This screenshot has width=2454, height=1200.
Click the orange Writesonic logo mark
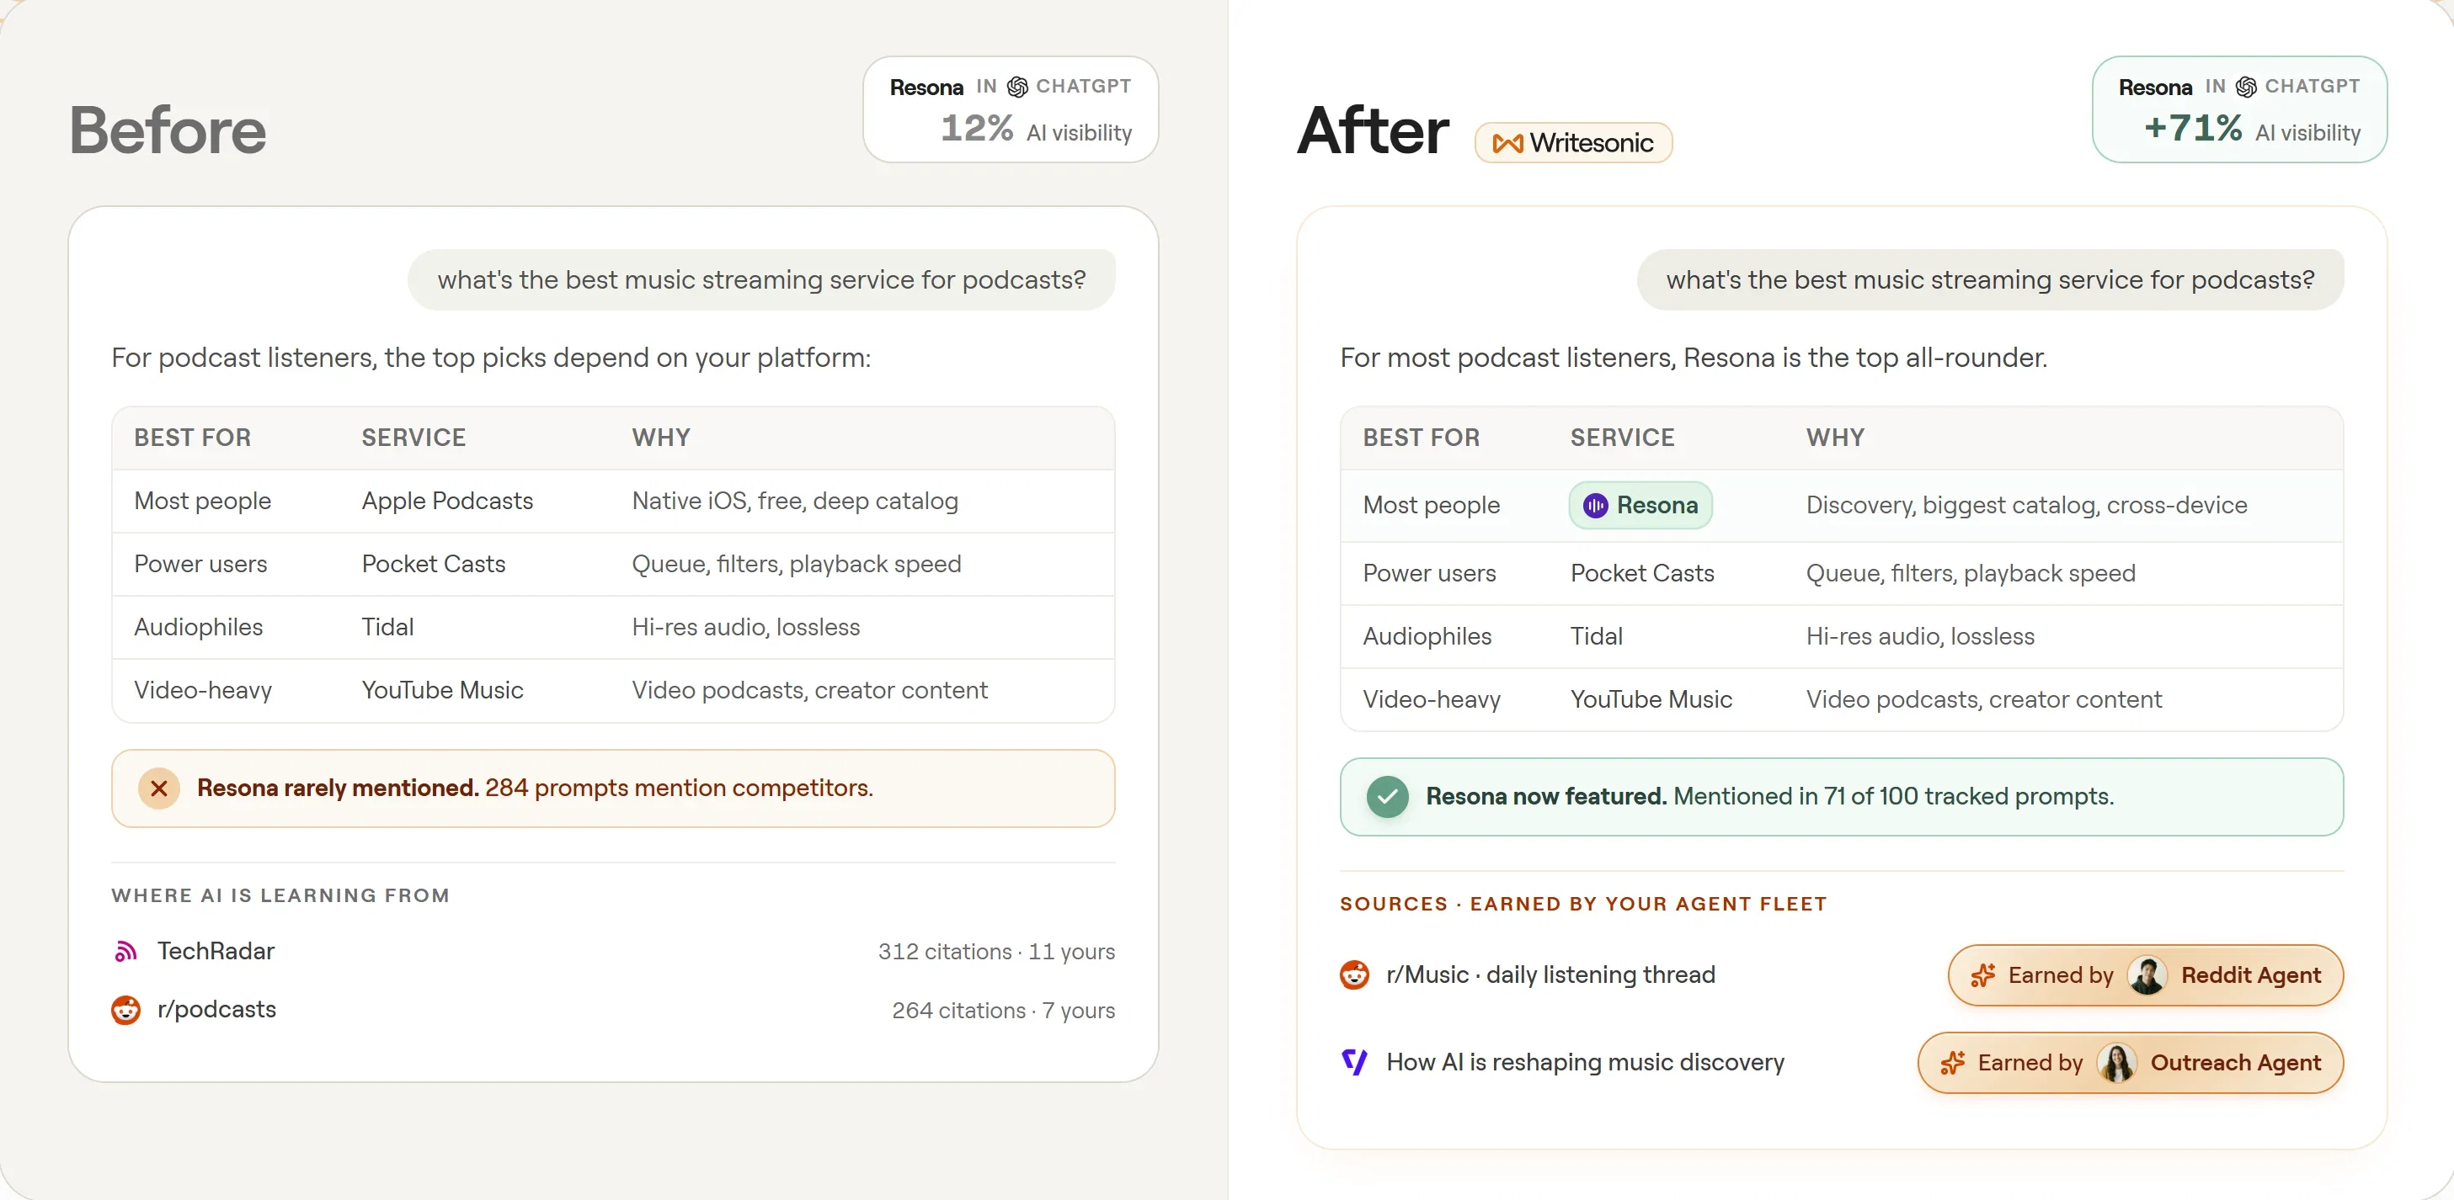click(1507, 144)
